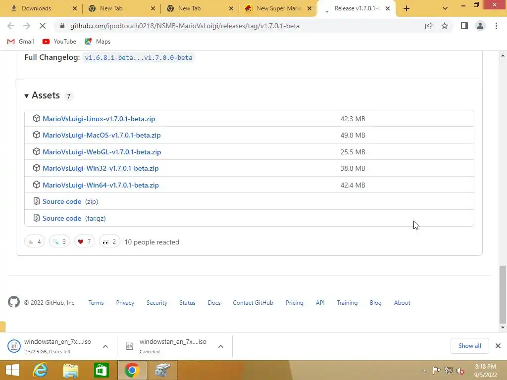The height and width of the screenshot is (380, 507).
Task: Expand options for completed iso download
Action: point(105,346)
